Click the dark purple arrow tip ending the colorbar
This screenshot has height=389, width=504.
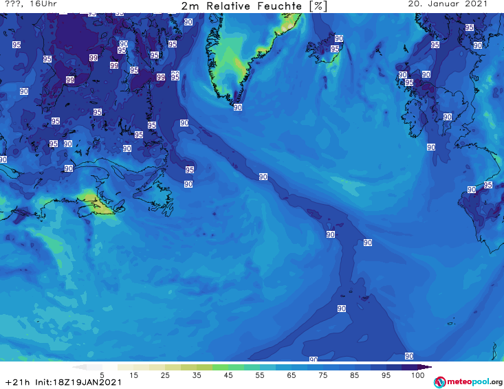[425, 367]
